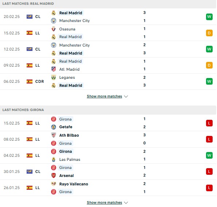Screen dimensions: 217x207
Task: Expand Show more matches under Real Madrid
Action: pos(104,96)
